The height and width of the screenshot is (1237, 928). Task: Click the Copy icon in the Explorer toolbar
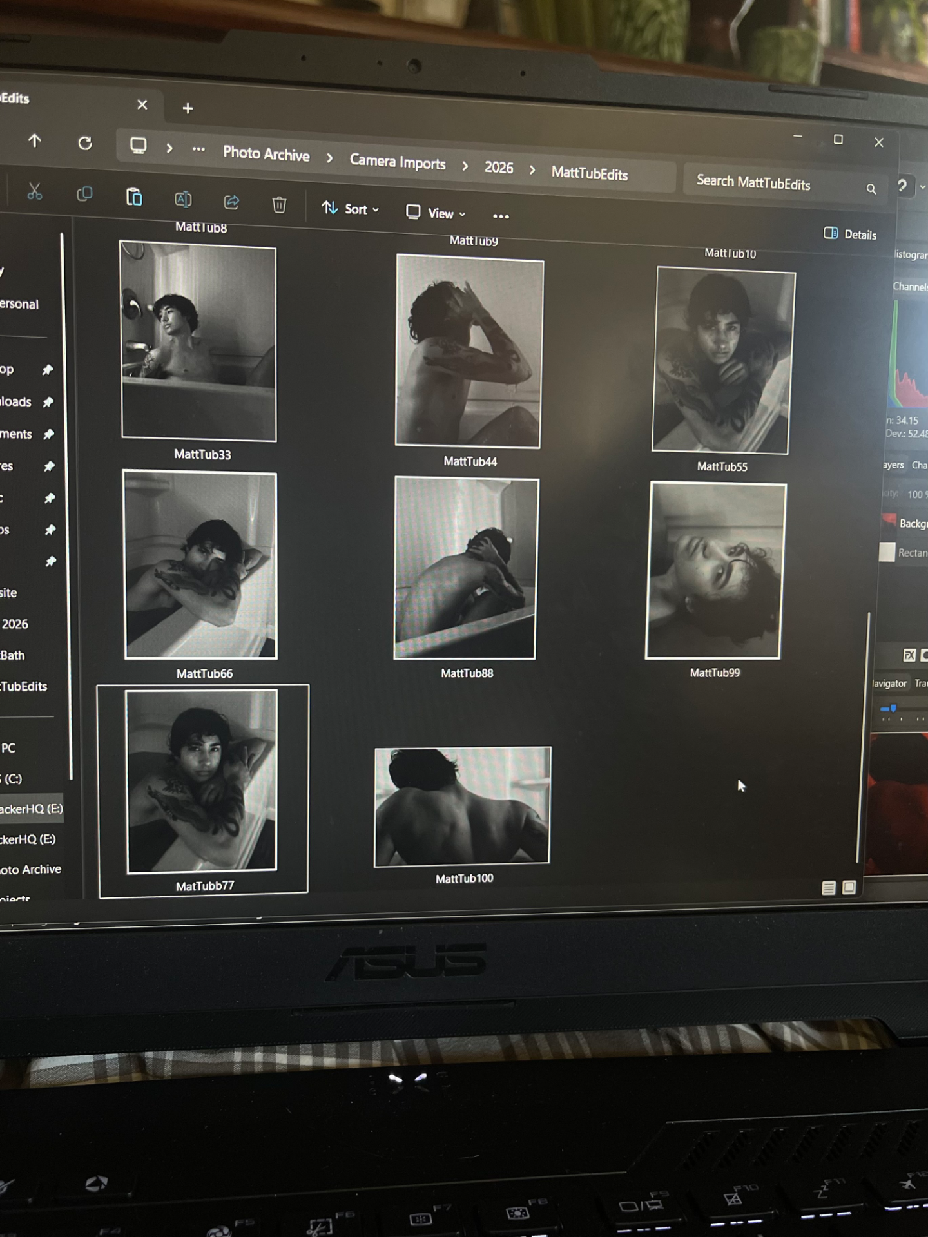pyautogui.click(x=84, y=194)
